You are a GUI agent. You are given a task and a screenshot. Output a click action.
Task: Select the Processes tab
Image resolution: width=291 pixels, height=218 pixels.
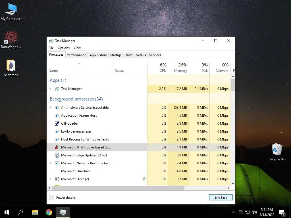[x=56, y=54]
